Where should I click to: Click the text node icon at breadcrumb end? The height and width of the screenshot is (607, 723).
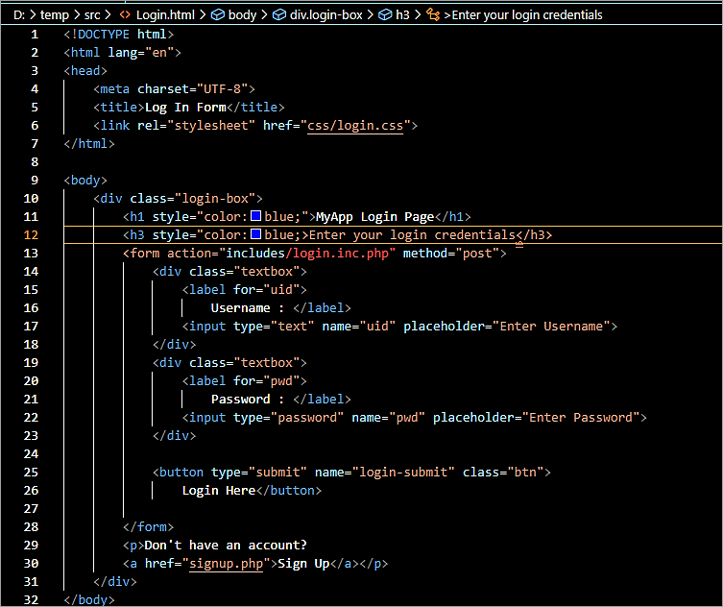(x=432, y=14)
